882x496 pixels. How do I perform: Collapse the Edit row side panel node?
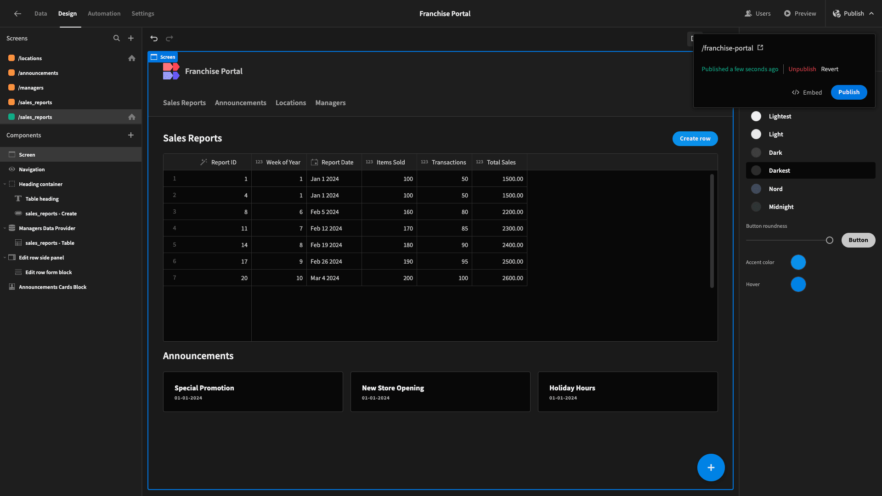(5, 258)
